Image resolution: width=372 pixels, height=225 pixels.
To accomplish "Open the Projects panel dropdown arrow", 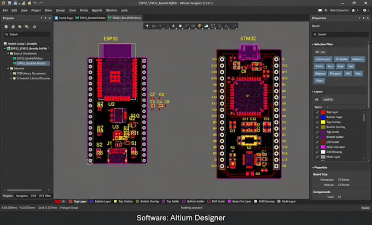I will 41,18.
